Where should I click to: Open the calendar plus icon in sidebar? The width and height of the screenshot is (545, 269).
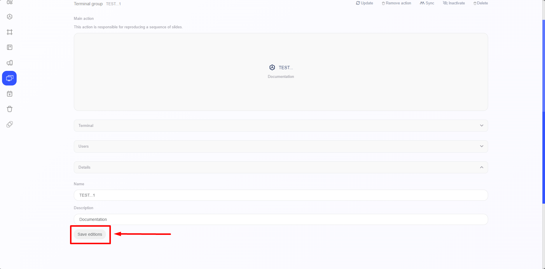10,94
